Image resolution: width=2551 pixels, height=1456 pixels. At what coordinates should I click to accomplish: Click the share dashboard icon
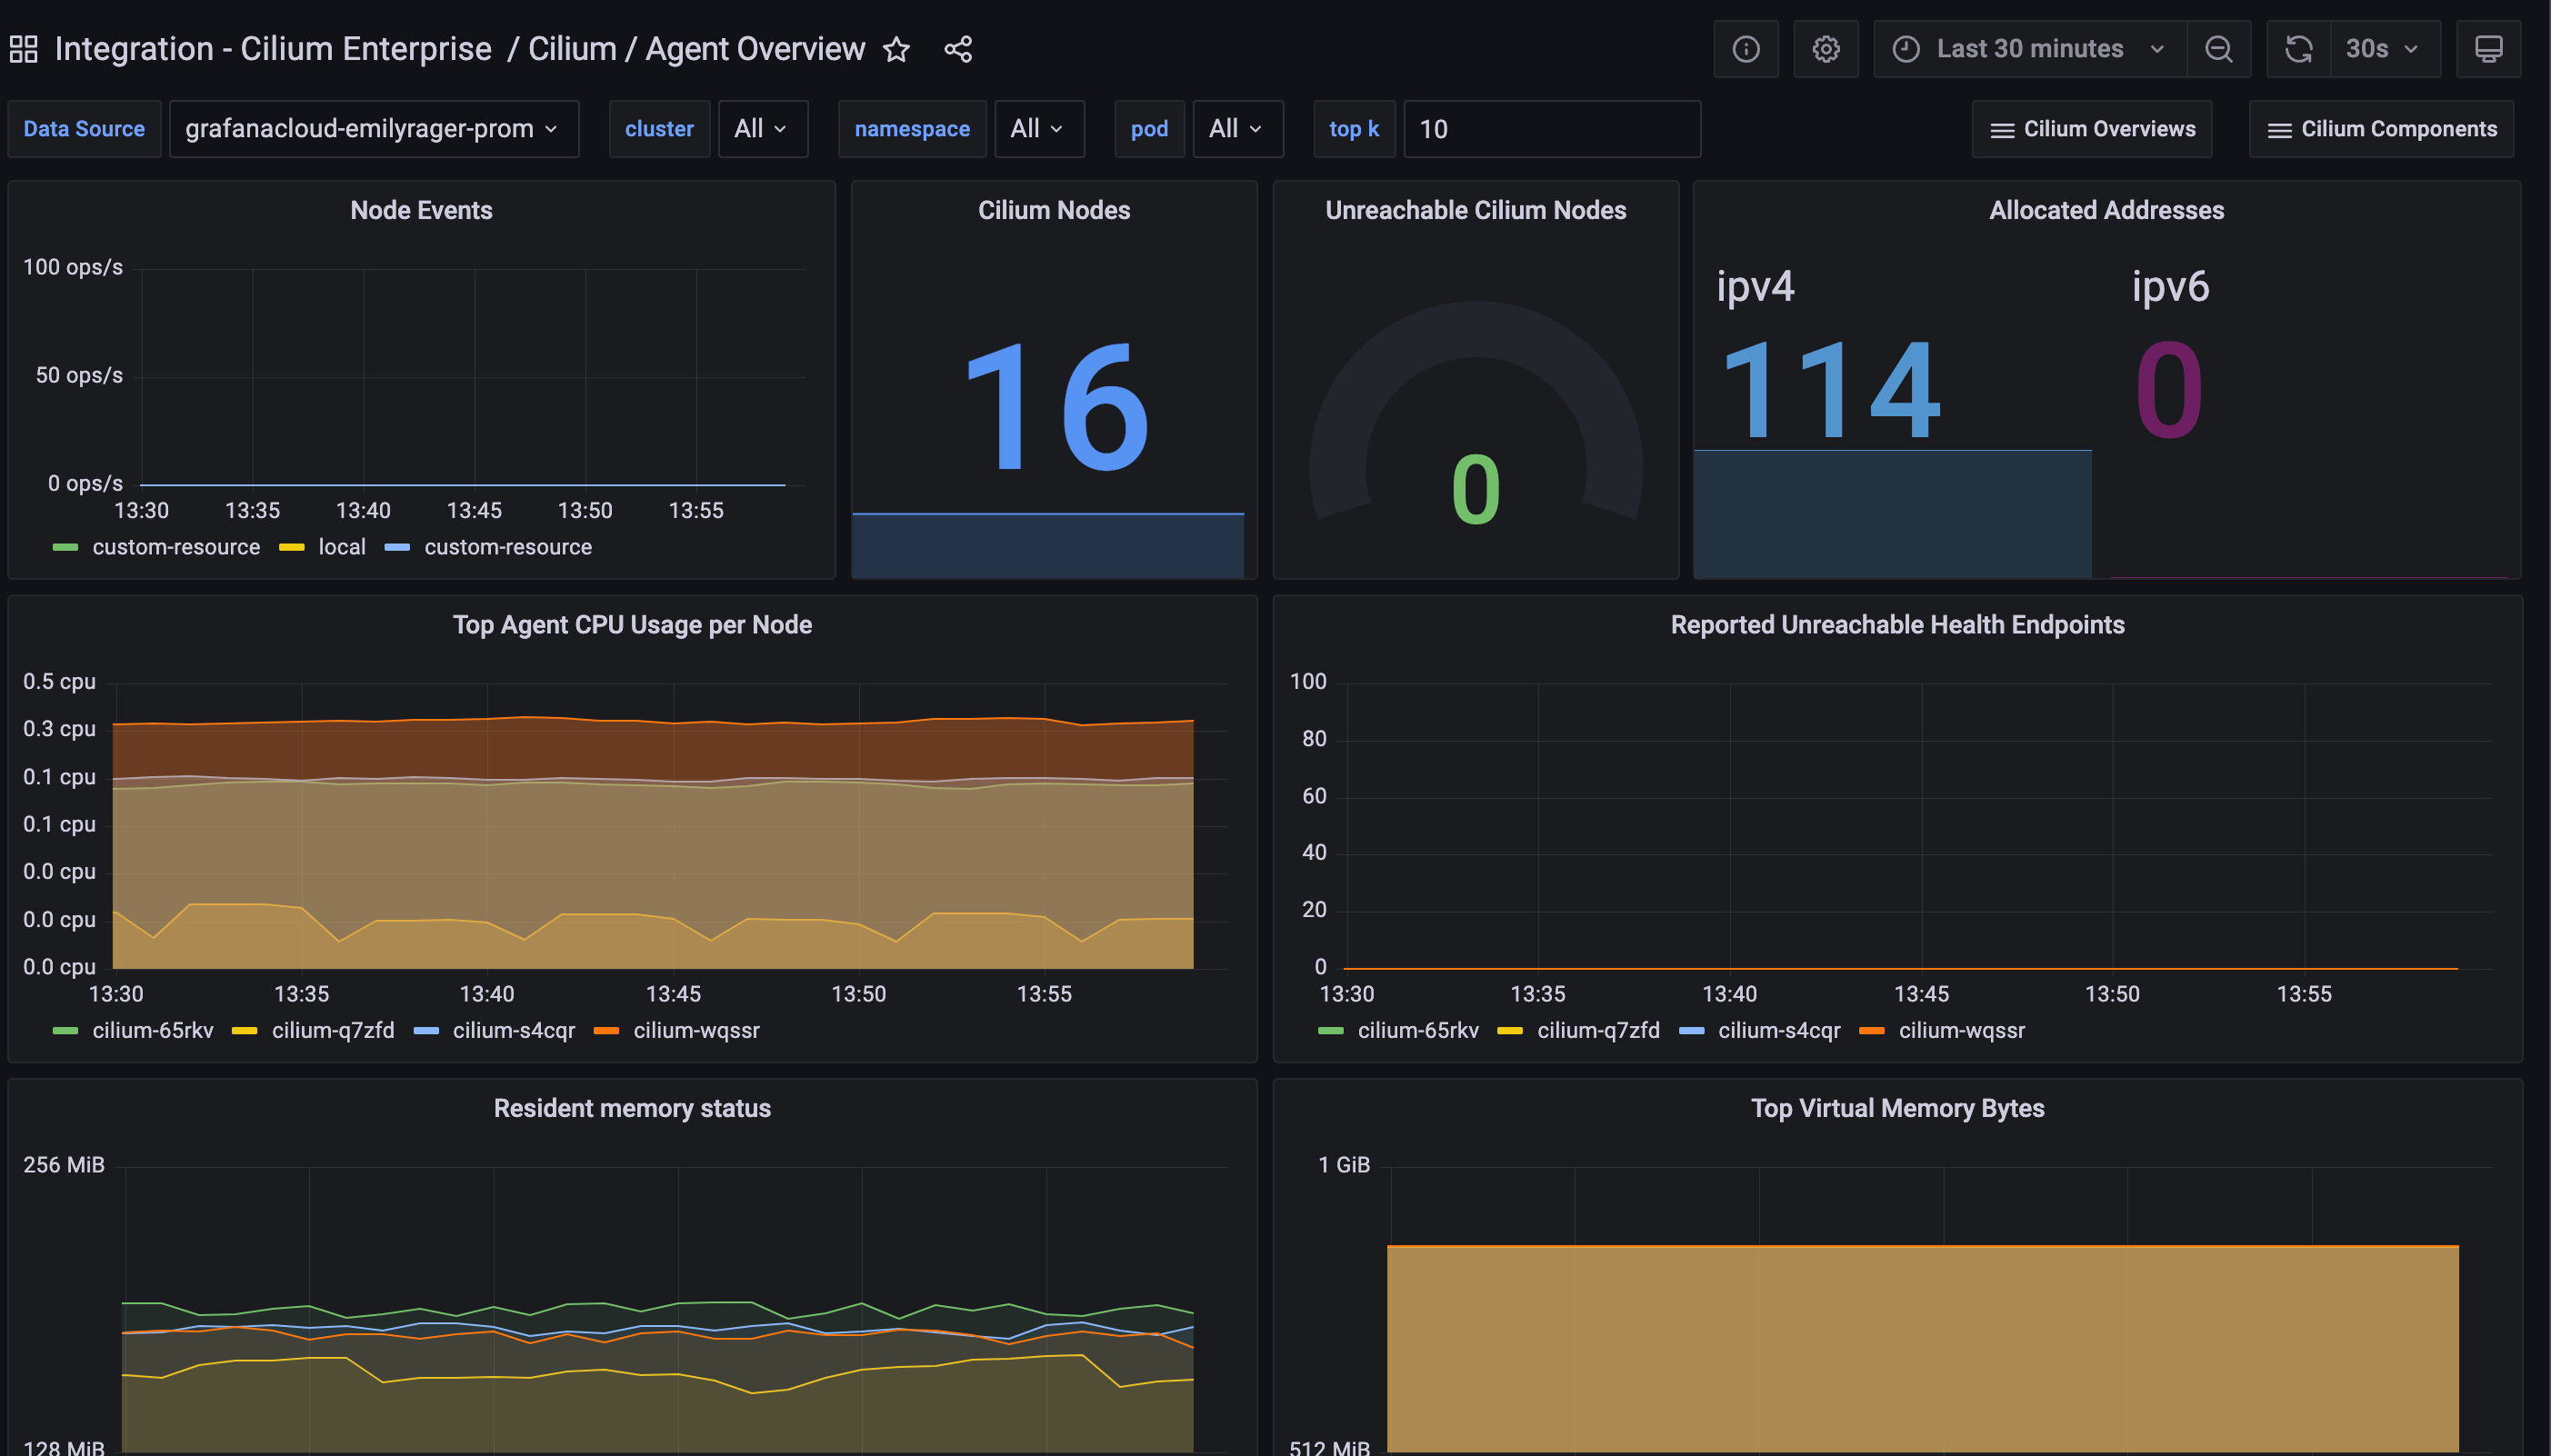pyautogui.click(x=958, y=49)
